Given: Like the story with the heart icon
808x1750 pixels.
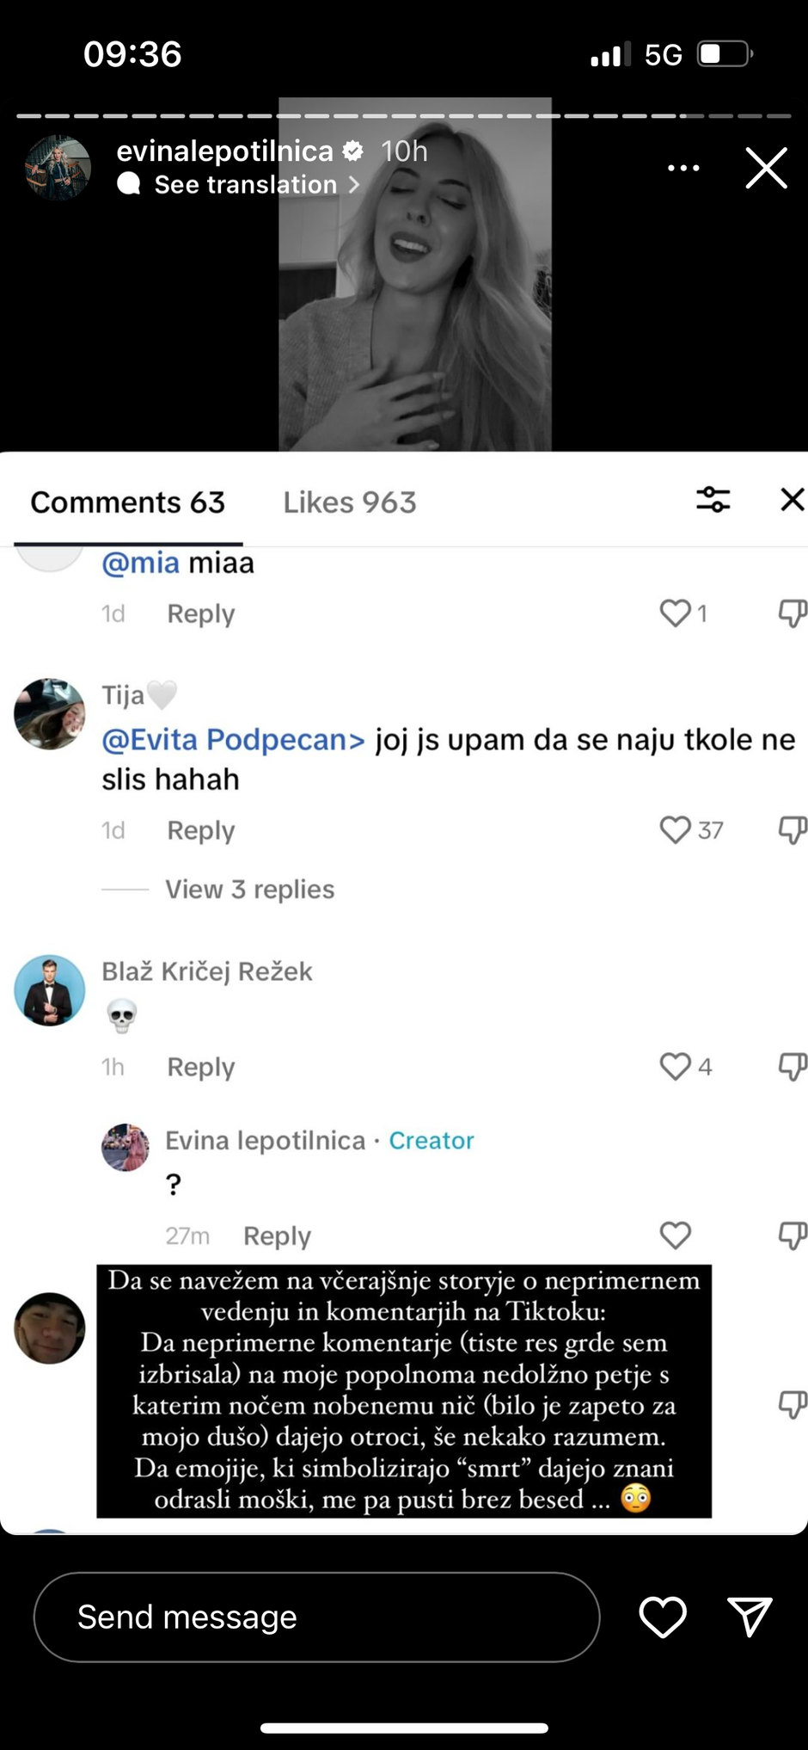Looking at the screenshot, I should pos(663,1617).
